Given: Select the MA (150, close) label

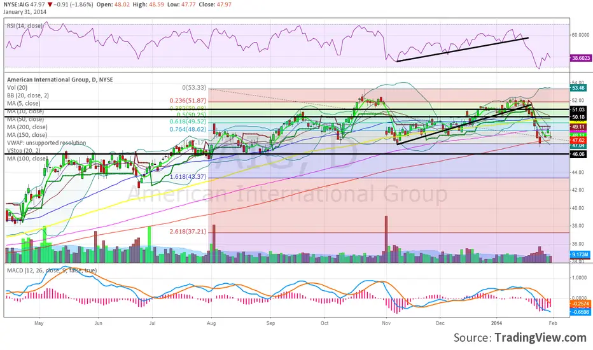Looking at the screenshot, I should [27, 135].
